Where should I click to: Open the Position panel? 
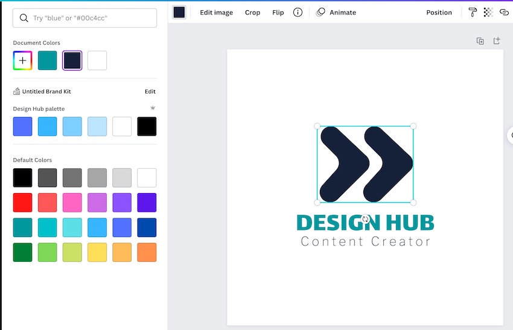[439, 13]
